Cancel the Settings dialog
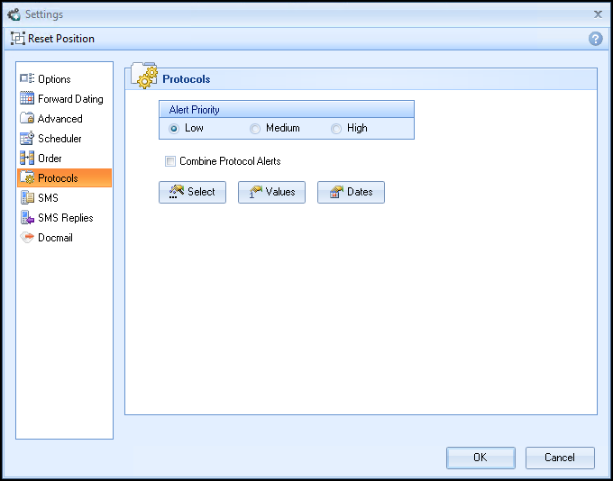The width and height of the screenshot is (613, 481). pos(560,458)
